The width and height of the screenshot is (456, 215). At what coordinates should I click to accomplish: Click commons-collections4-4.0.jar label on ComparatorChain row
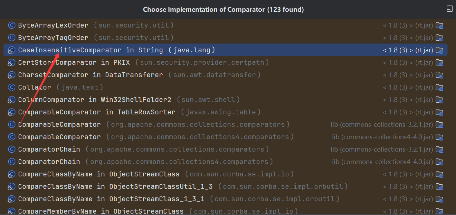pos(382,162)
